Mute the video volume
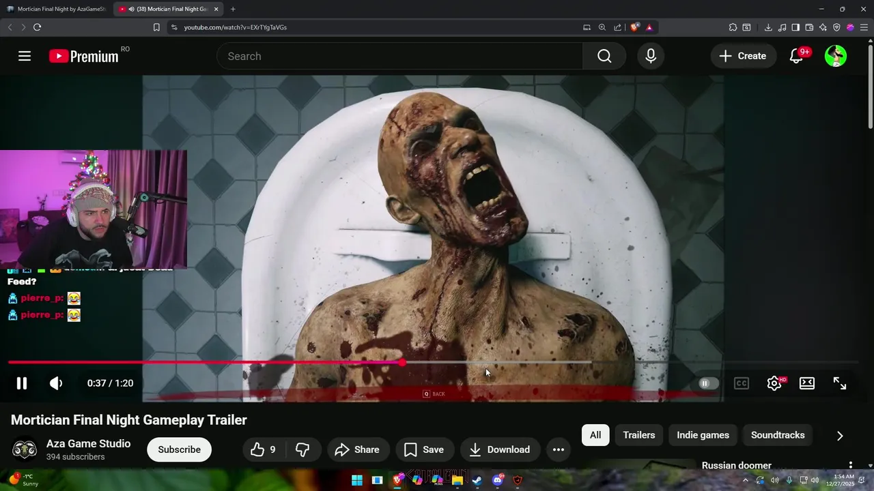 tap(56, 383)
